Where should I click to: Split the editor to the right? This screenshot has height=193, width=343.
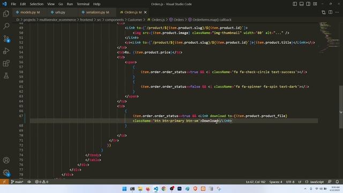tap(330, 12)
